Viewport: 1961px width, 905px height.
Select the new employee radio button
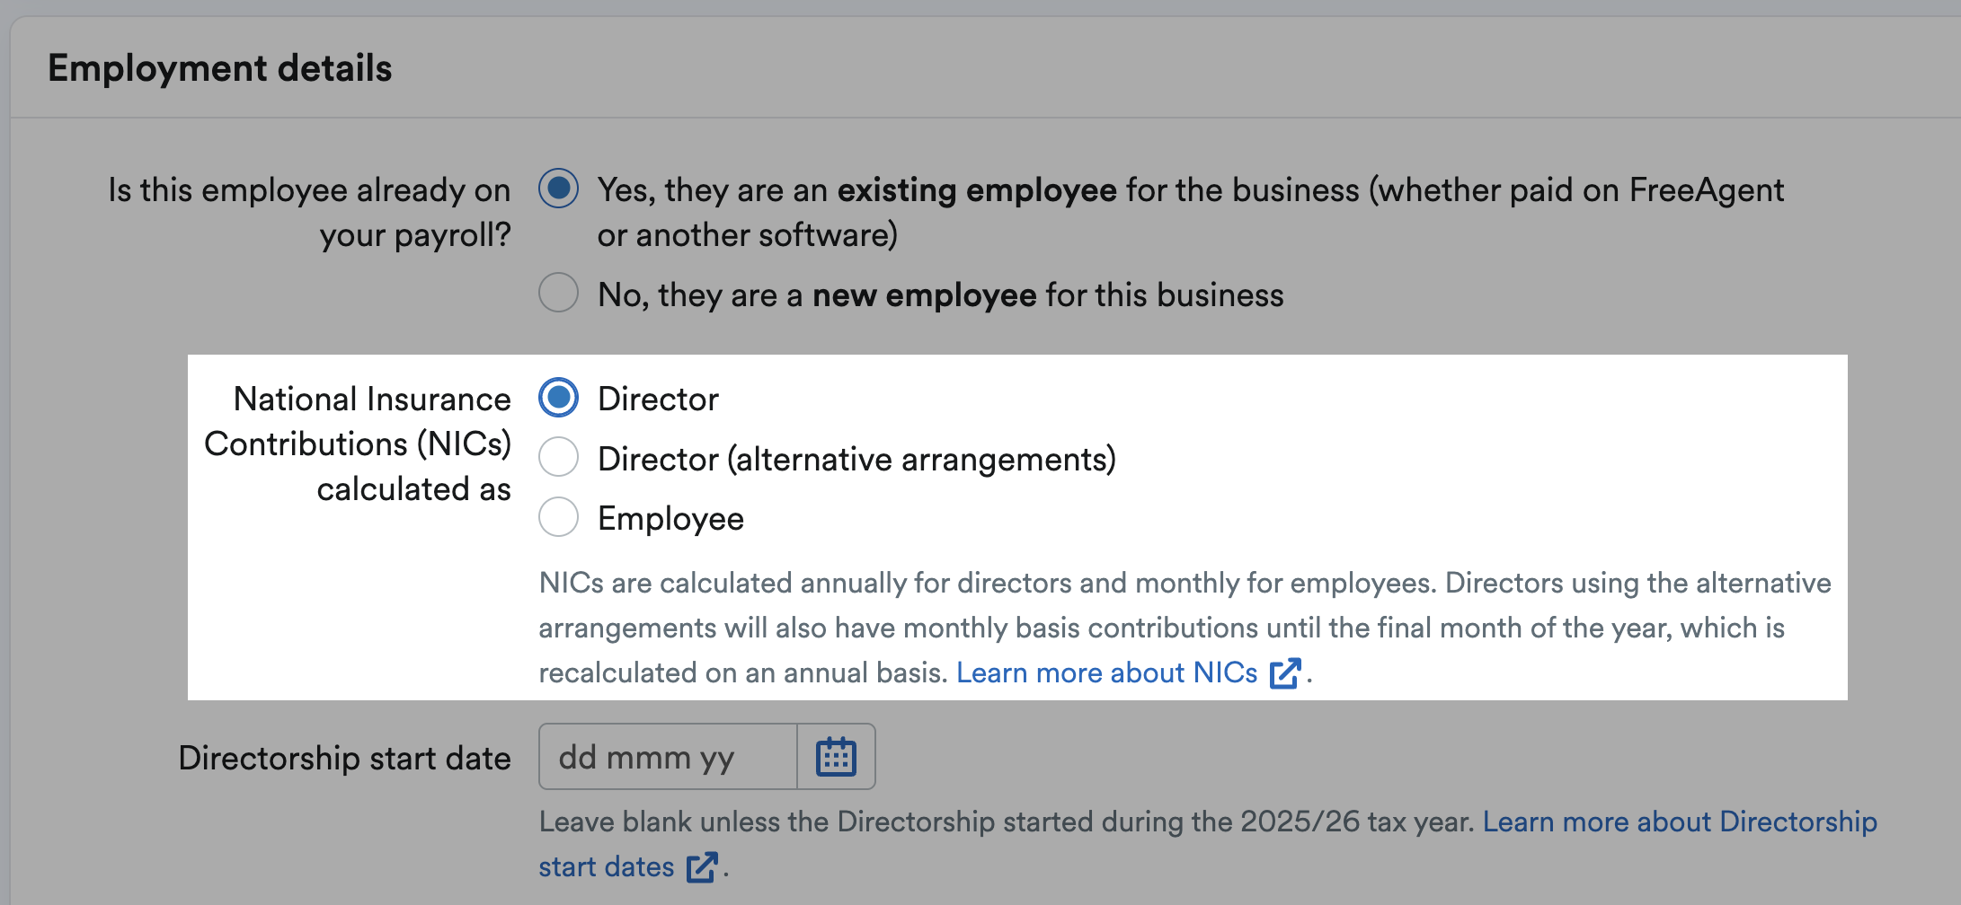558,293
